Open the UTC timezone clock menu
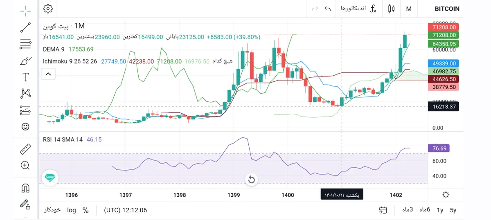Screen dimensions: 491x220 pos(125,210)
